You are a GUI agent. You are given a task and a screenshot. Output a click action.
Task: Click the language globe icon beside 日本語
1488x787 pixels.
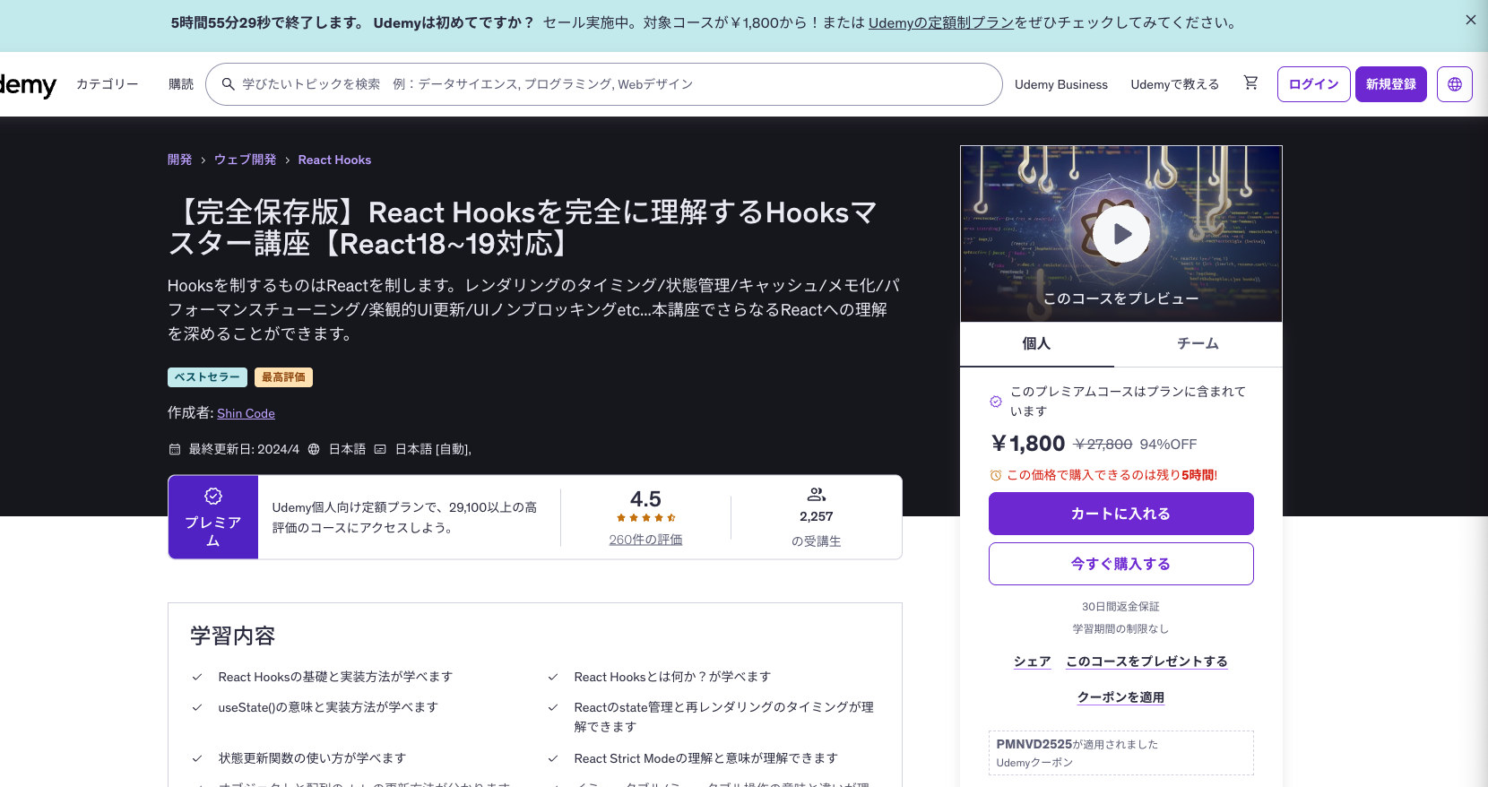(x=314, y=449)
